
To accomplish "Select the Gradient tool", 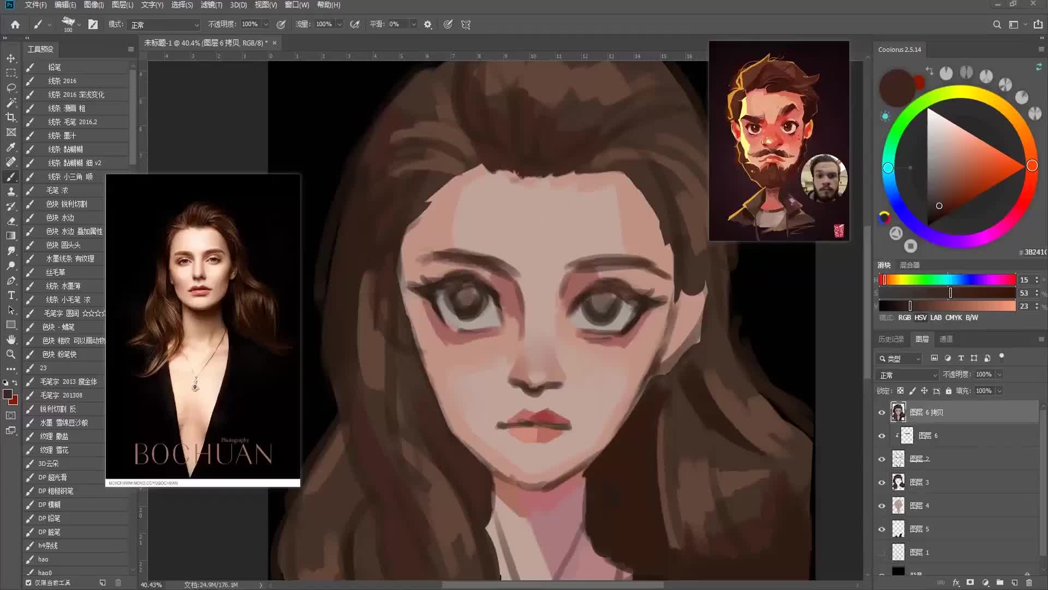I will [11, 236].
